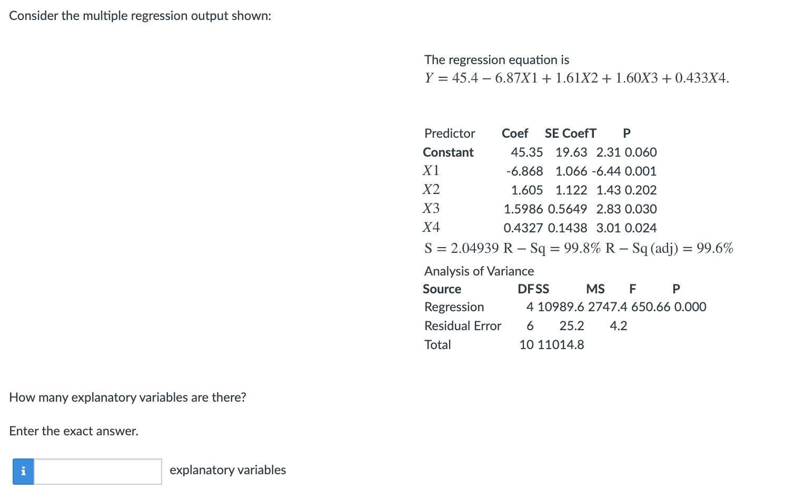
Task: Select the question text about explanatory variables
Action: [127, 397]
